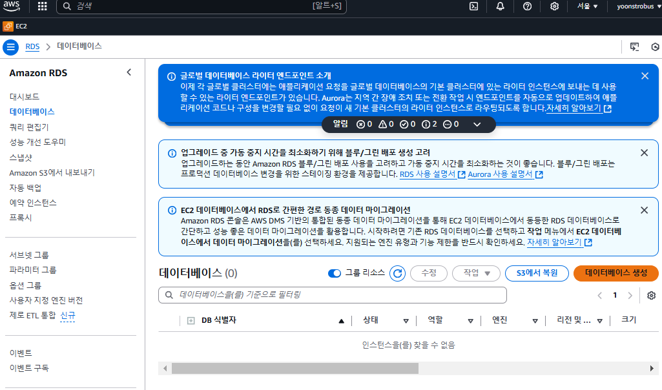Click the horizontal table scrollbar thumb
This screenshot has height=390, width=662.
(295, 369)
